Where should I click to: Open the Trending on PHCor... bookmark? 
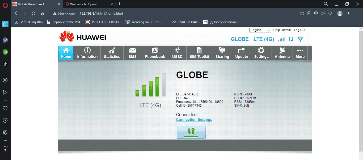143,22
